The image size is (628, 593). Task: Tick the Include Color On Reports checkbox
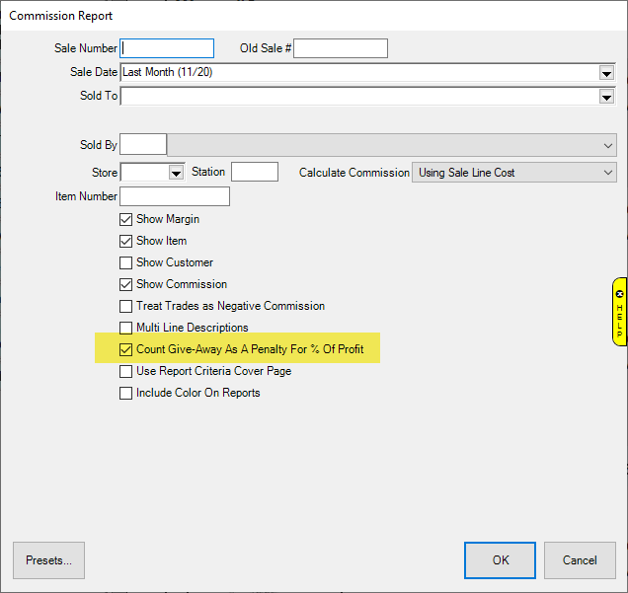click(x=125, y=394)
